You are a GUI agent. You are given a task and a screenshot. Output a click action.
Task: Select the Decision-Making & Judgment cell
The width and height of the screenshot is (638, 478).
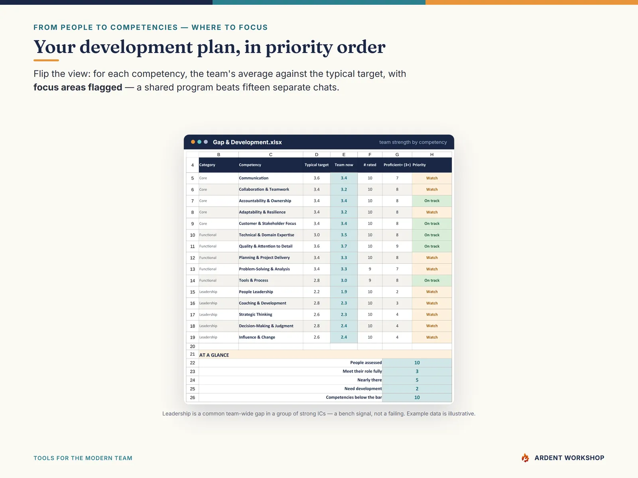click(271, 326)
